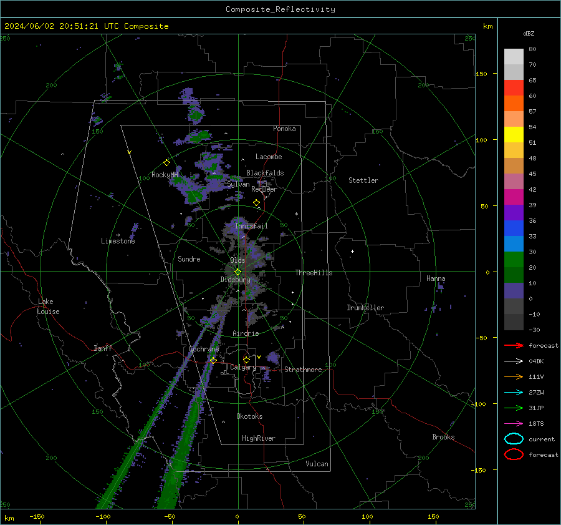Select the purple 36-39 dBZ color swatch
The width and height of the screenshot is (561, 525).
(514, 213)
